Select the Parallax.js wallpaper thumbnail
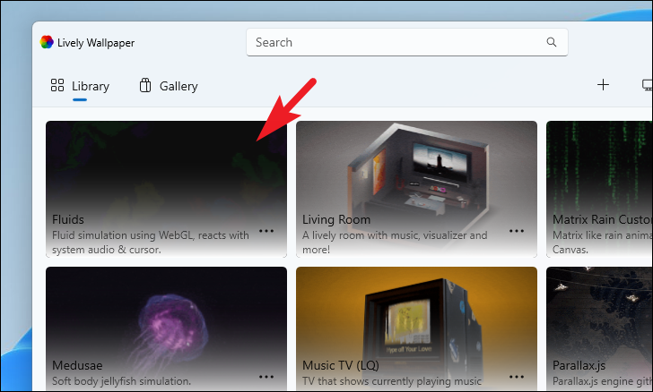 pos(599,328)
